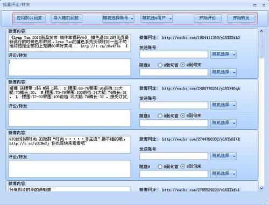
Task: Focus the 评论/转发 box under Lynn Yan post
Action: click(x=69, y=67)
